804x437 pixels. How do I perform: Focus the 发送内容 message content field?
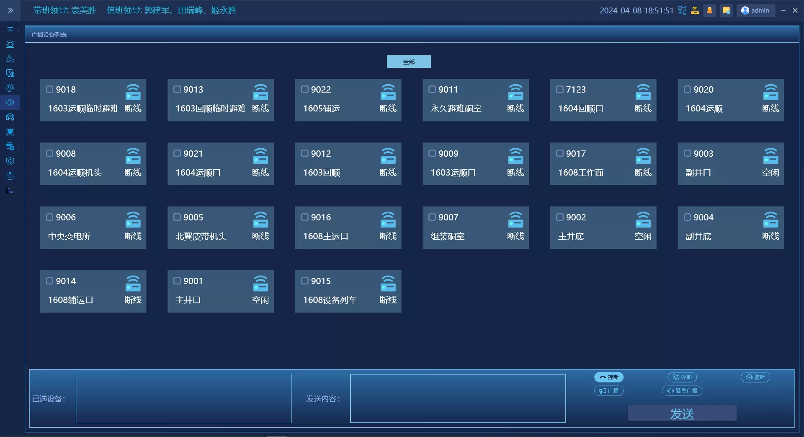click(458, 398)
